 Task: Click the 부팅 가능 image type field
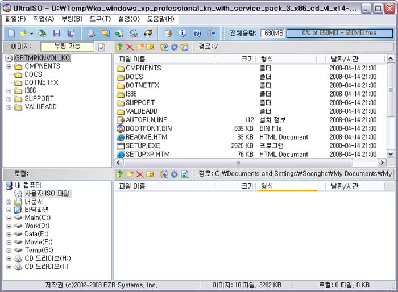coord(67,47)
